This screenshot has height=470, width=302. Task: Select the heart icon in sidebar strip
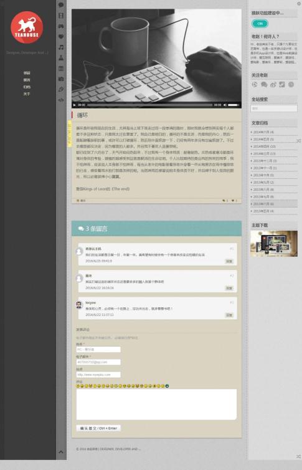61,37
